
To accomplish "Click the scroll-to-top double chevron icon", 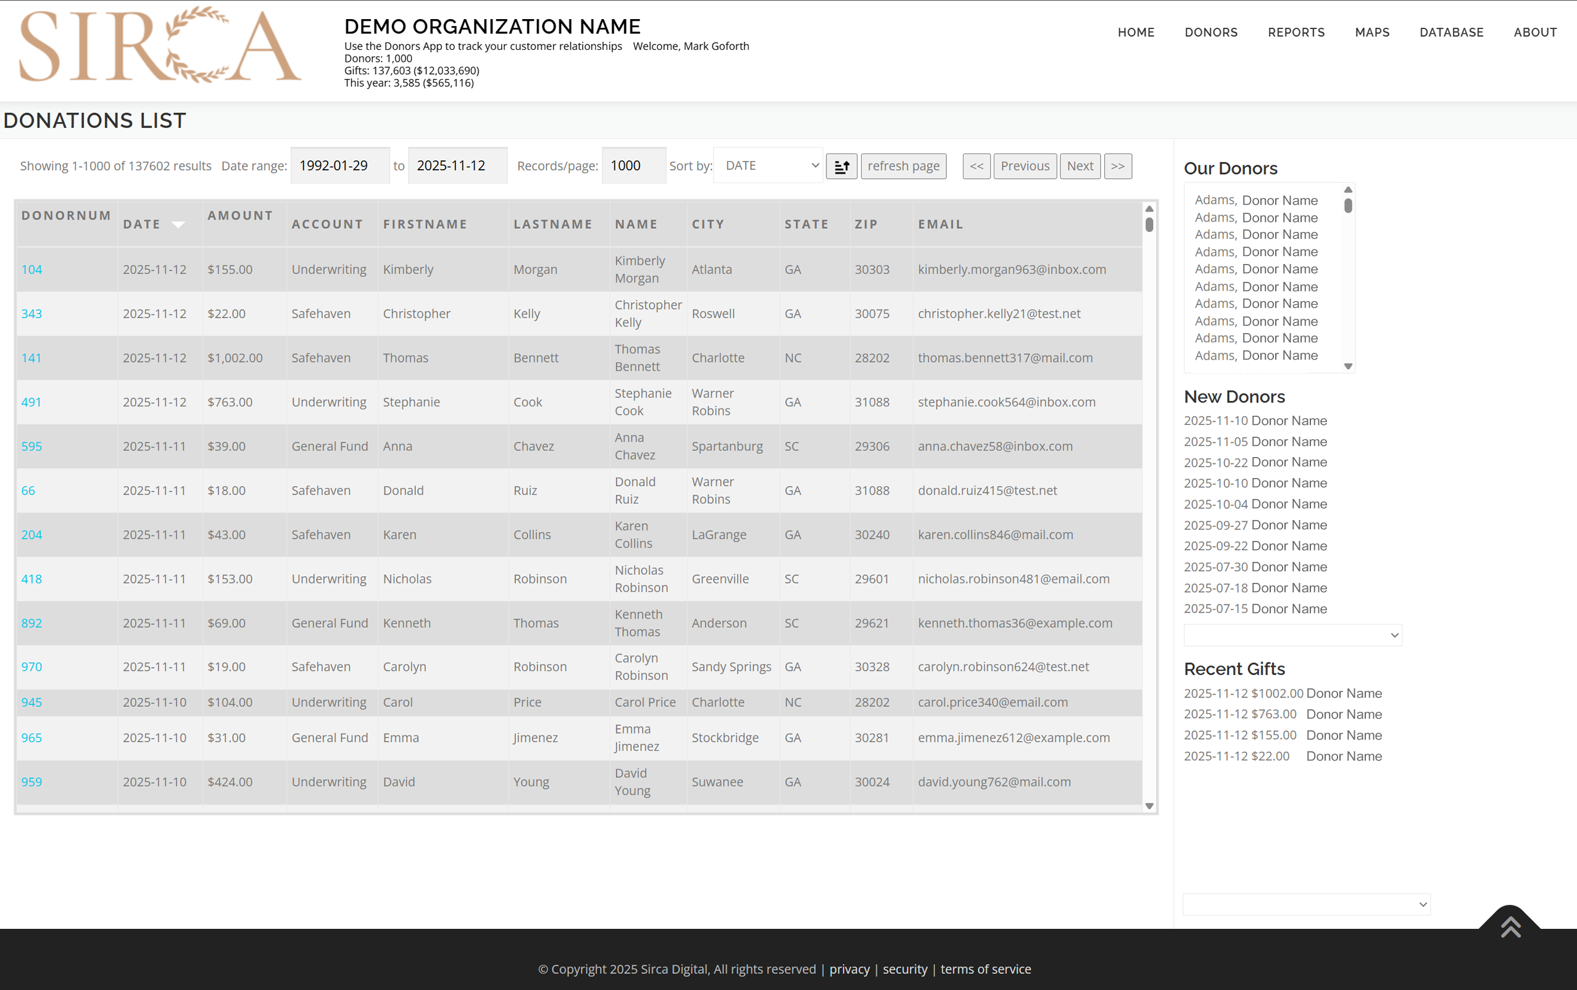I will click(x=1510, y=926).
